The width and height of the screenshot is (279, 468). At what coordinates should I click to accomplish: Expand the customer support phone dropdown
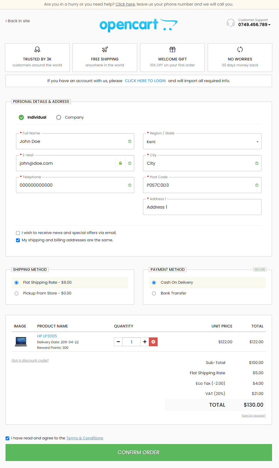[x=269, y=25]
